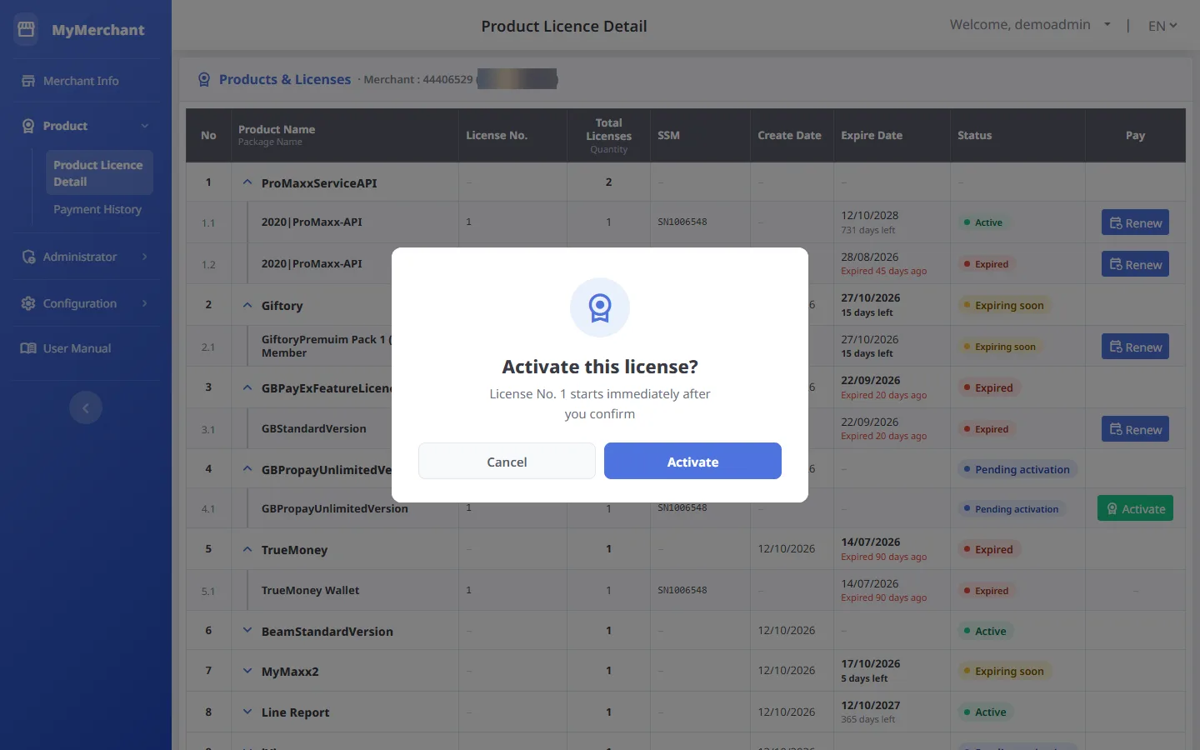Collapse the sidebar with the round arrow button
The image size is (1200, 750).
click(86, 407)
